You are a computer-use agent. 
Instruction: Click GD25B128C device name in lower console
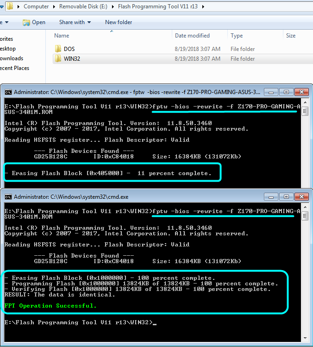click(x=50, y=261)
